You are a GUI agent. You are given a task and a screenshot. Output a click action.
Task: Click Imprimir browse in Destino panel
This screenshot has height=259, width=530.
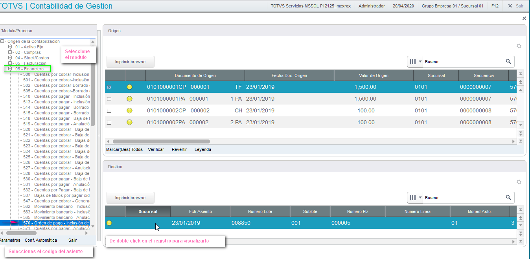point(130,198)
